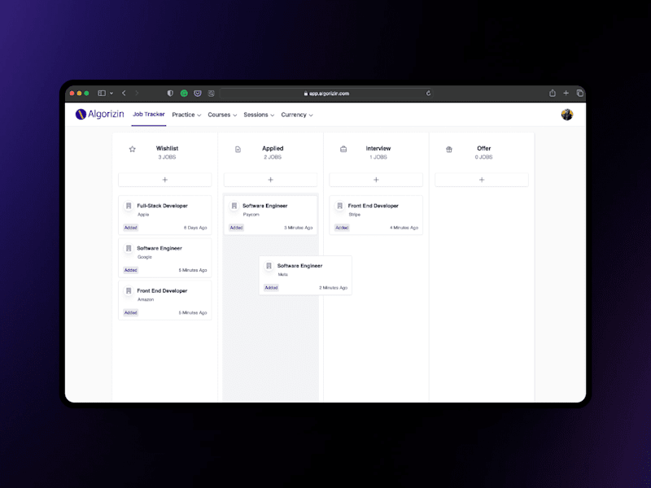Open the Job Tracker tab

tap(149, 114)
